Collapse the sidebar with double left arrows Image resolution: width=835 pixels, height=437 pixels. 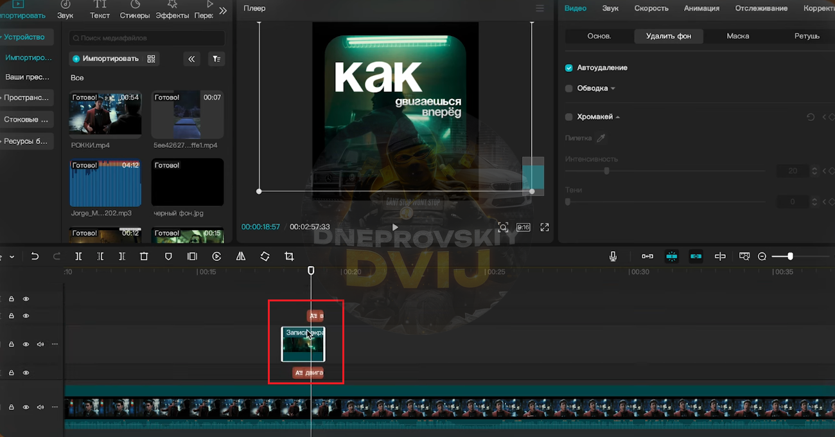click(x=191, y=59)
